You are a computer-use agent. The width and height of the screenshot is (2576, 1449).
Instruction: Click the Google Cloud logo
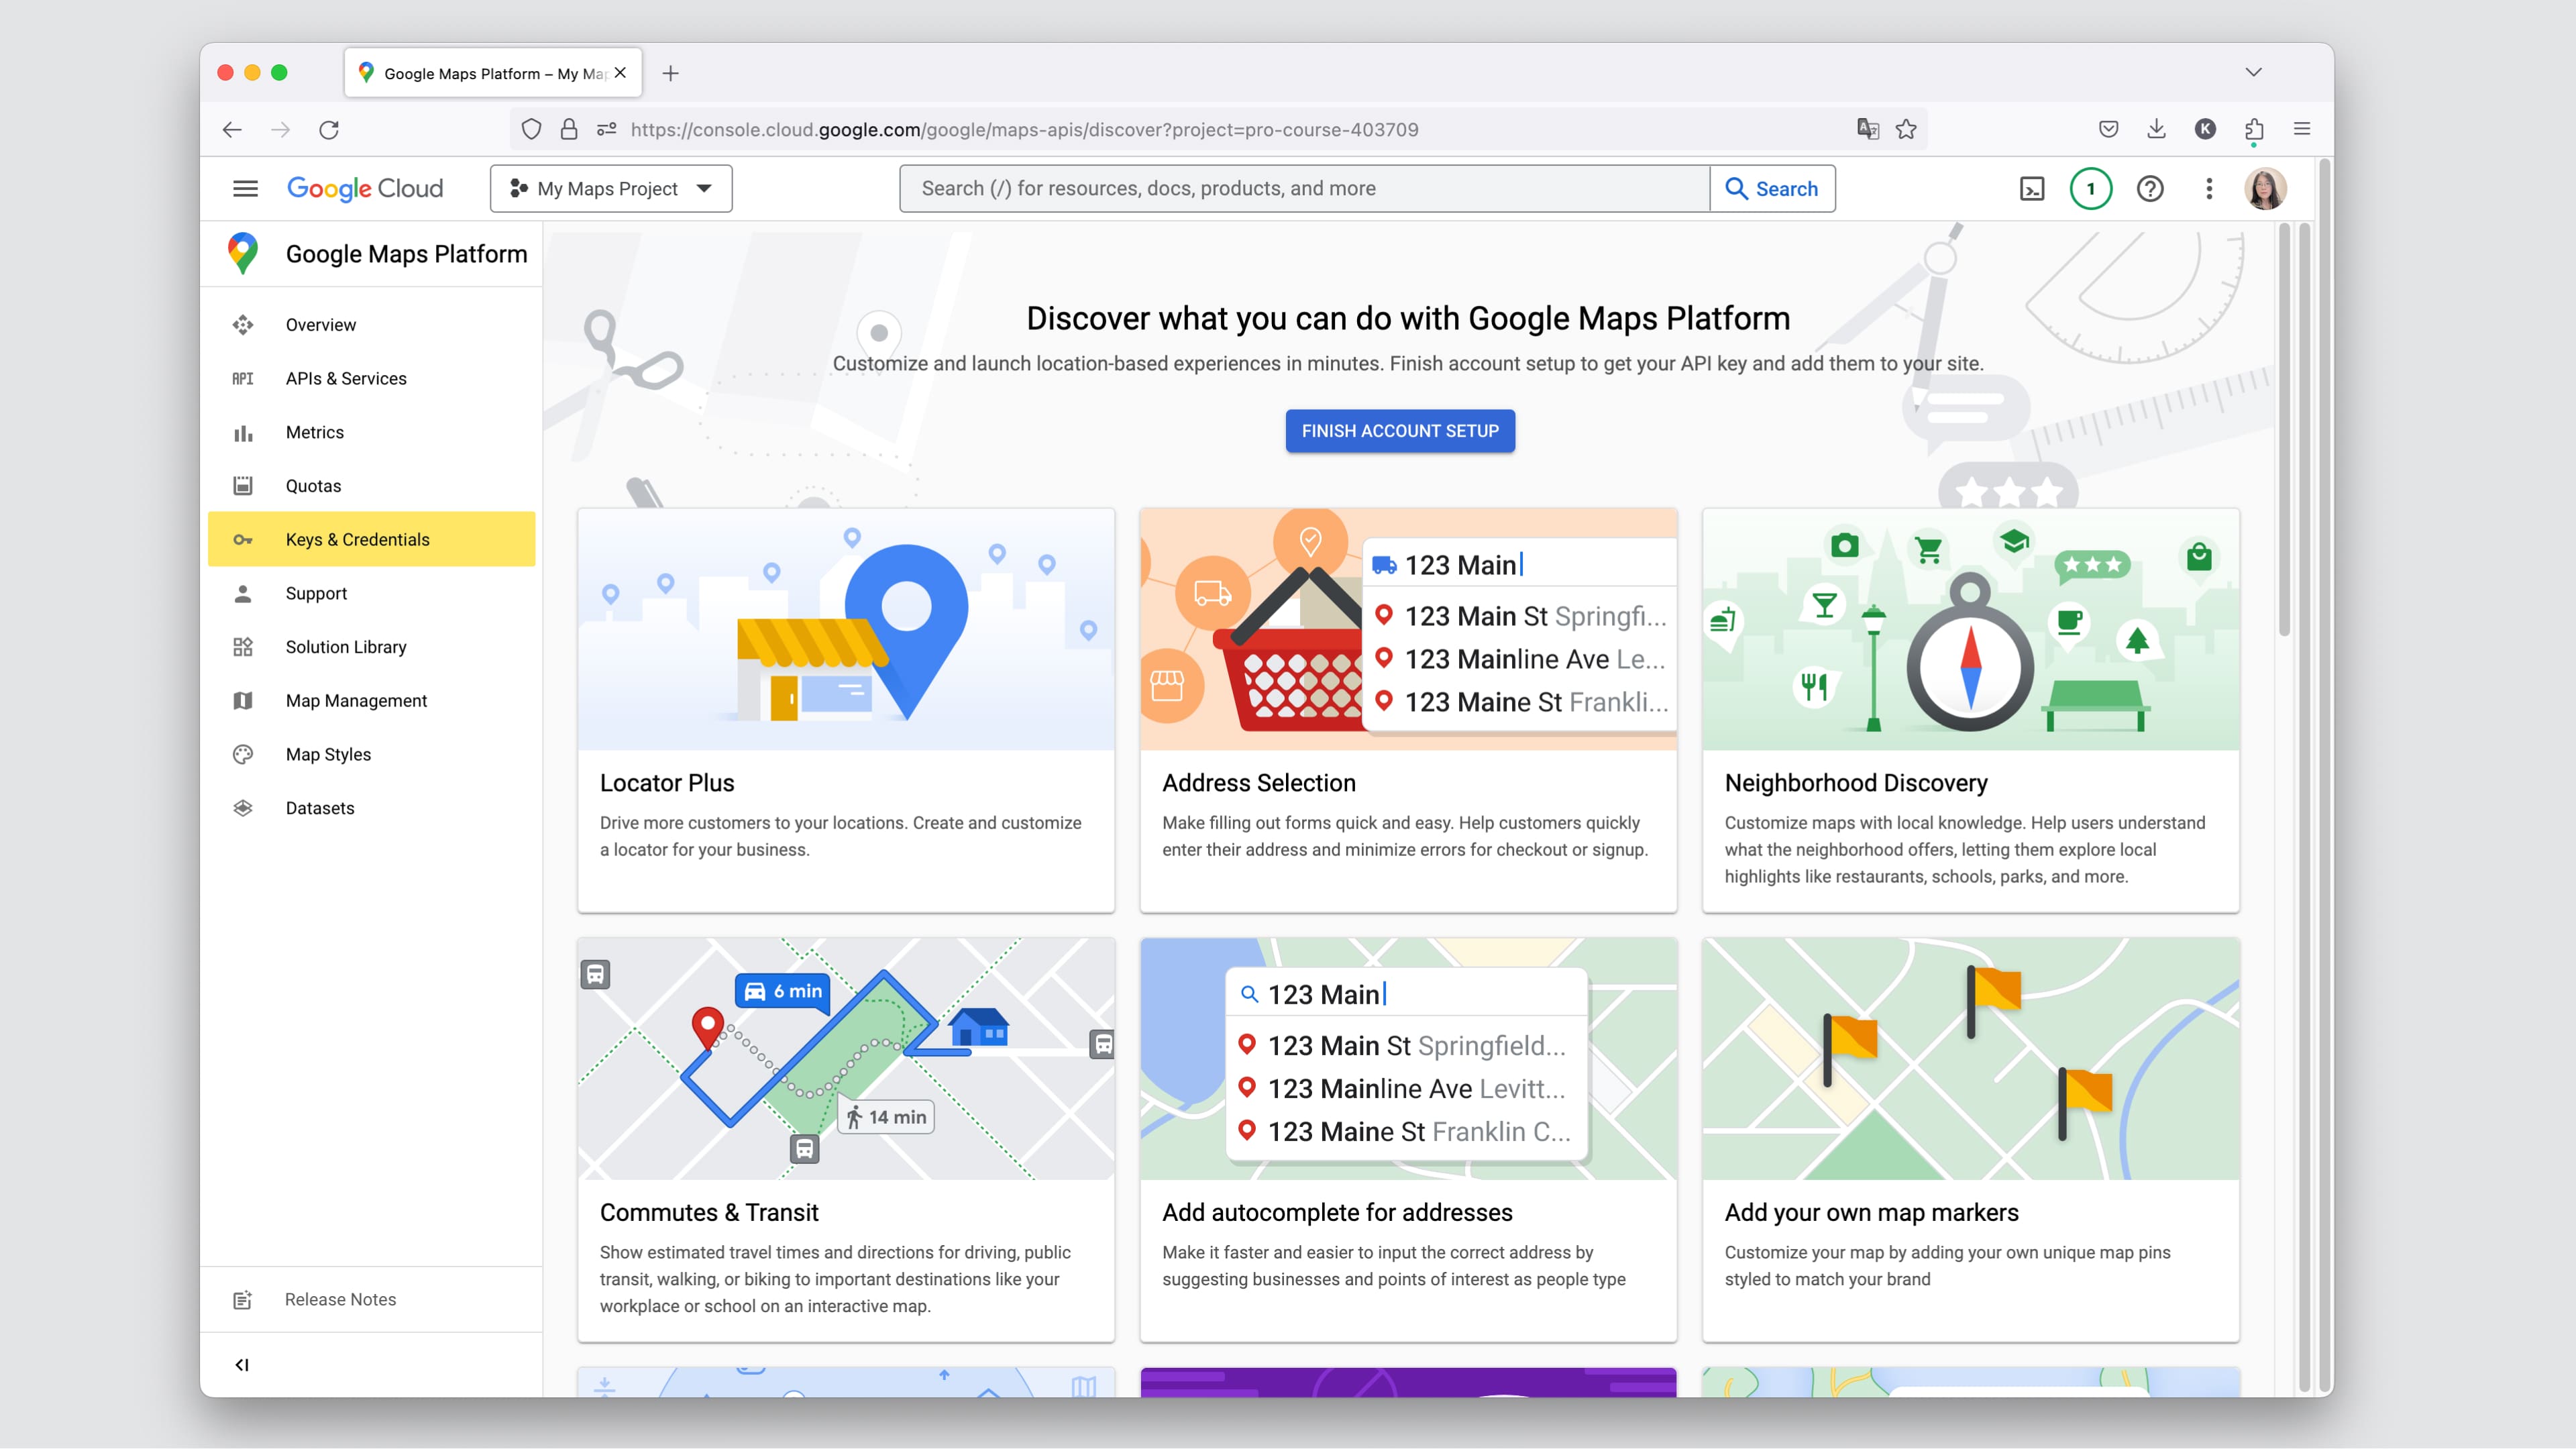(x=365, y=188)
